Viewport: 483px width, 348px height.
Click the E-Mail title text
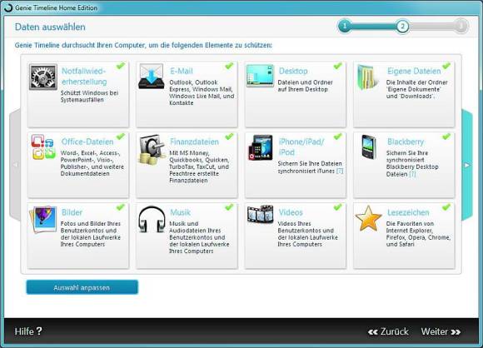[x=182, y=71]
